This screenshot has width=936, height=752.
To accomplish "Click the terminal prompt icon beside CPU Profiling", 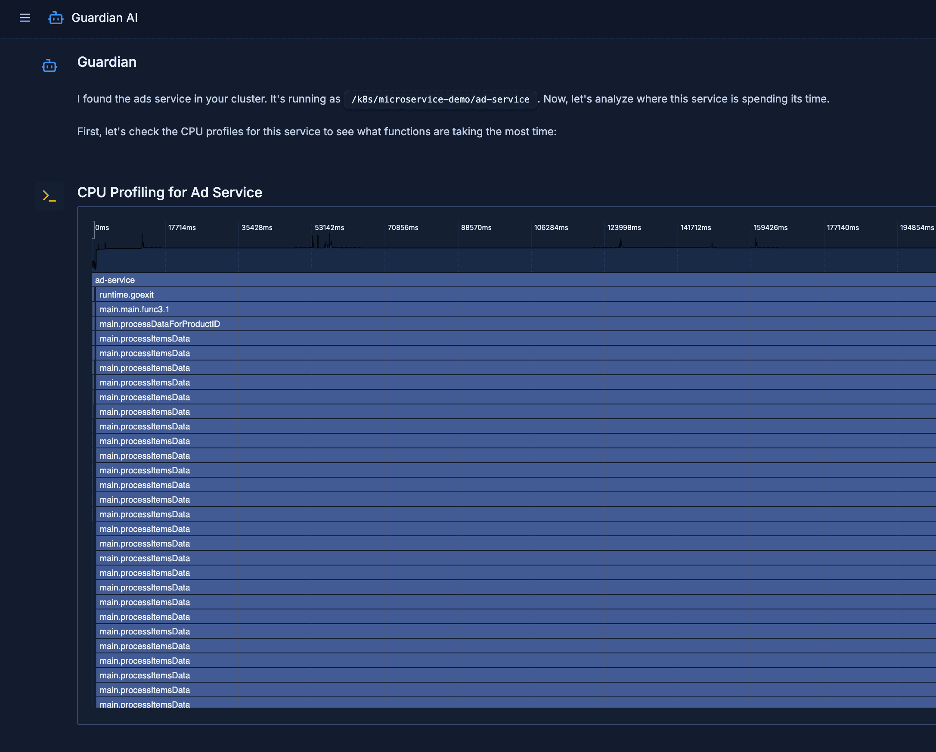I will (50, 196).
